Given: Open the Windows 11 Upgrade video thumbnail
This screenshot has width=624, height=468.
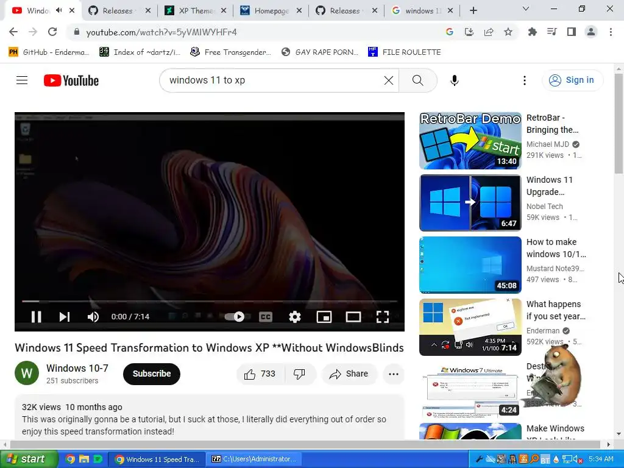Looking at the screenshot, I should (x=470, y=202).
